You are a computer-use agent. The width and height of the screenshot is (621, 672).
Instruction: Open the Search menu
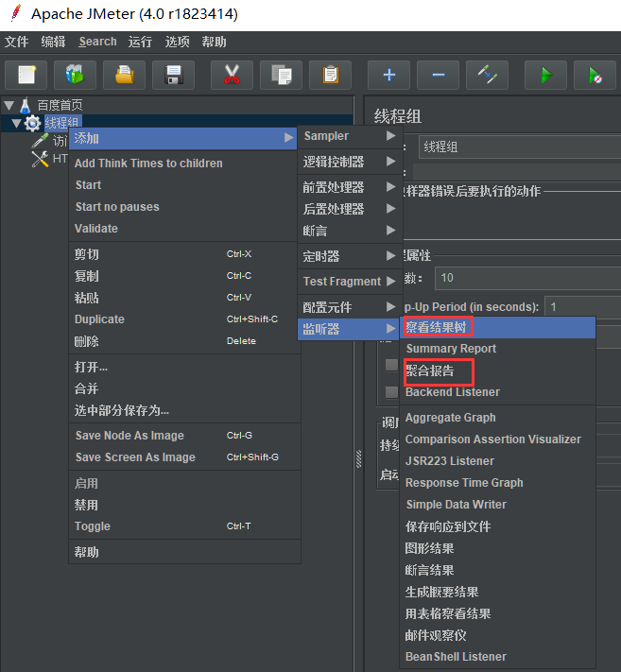pyautogui.click(x=97, y=42)
